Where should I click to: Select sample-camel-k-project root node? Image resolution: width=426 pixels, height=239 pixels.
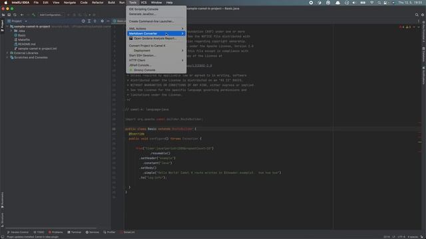[32, 27]
